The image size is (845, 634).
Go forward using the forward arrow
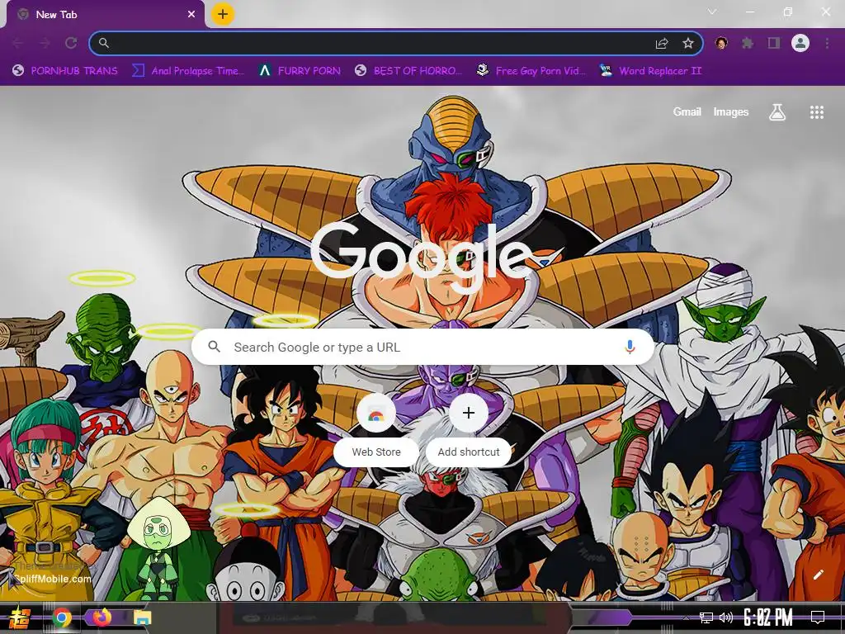pos(45,43)
